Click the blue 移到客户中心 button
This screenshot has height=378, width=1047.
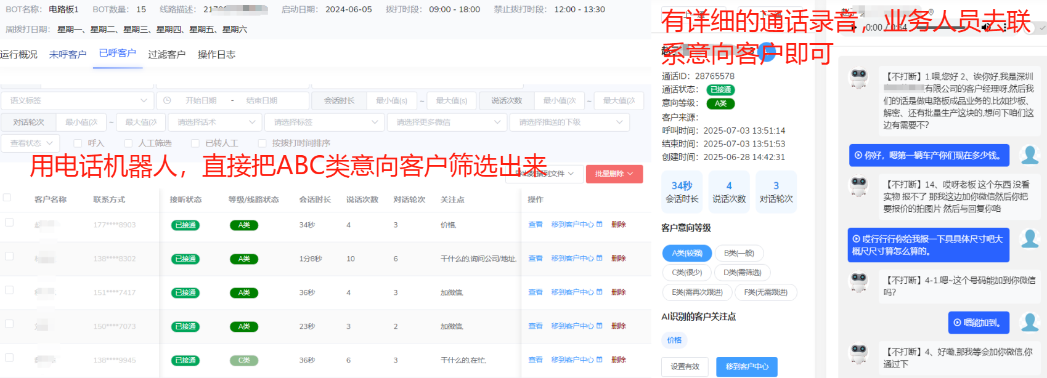[746, 366]
